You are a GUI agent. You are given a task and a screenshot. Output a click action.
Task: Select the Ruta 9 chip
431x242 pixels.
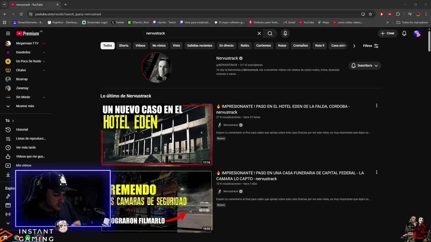point(320,46)
